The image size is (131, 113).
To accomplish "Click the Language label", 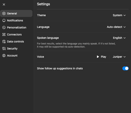I will click(43, 27).
